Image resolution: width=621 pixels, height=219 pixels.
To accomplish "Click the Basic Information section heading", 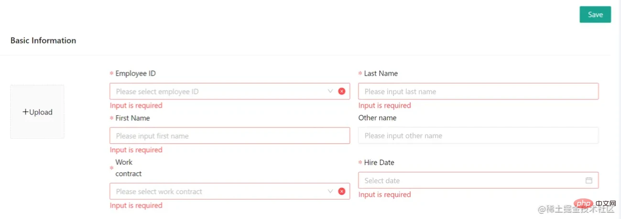I will tap(43, 40).
